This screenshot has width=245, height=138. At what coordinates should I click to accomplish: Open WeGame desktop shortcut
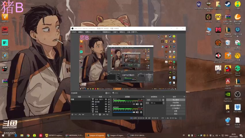[x=209, y=18]
